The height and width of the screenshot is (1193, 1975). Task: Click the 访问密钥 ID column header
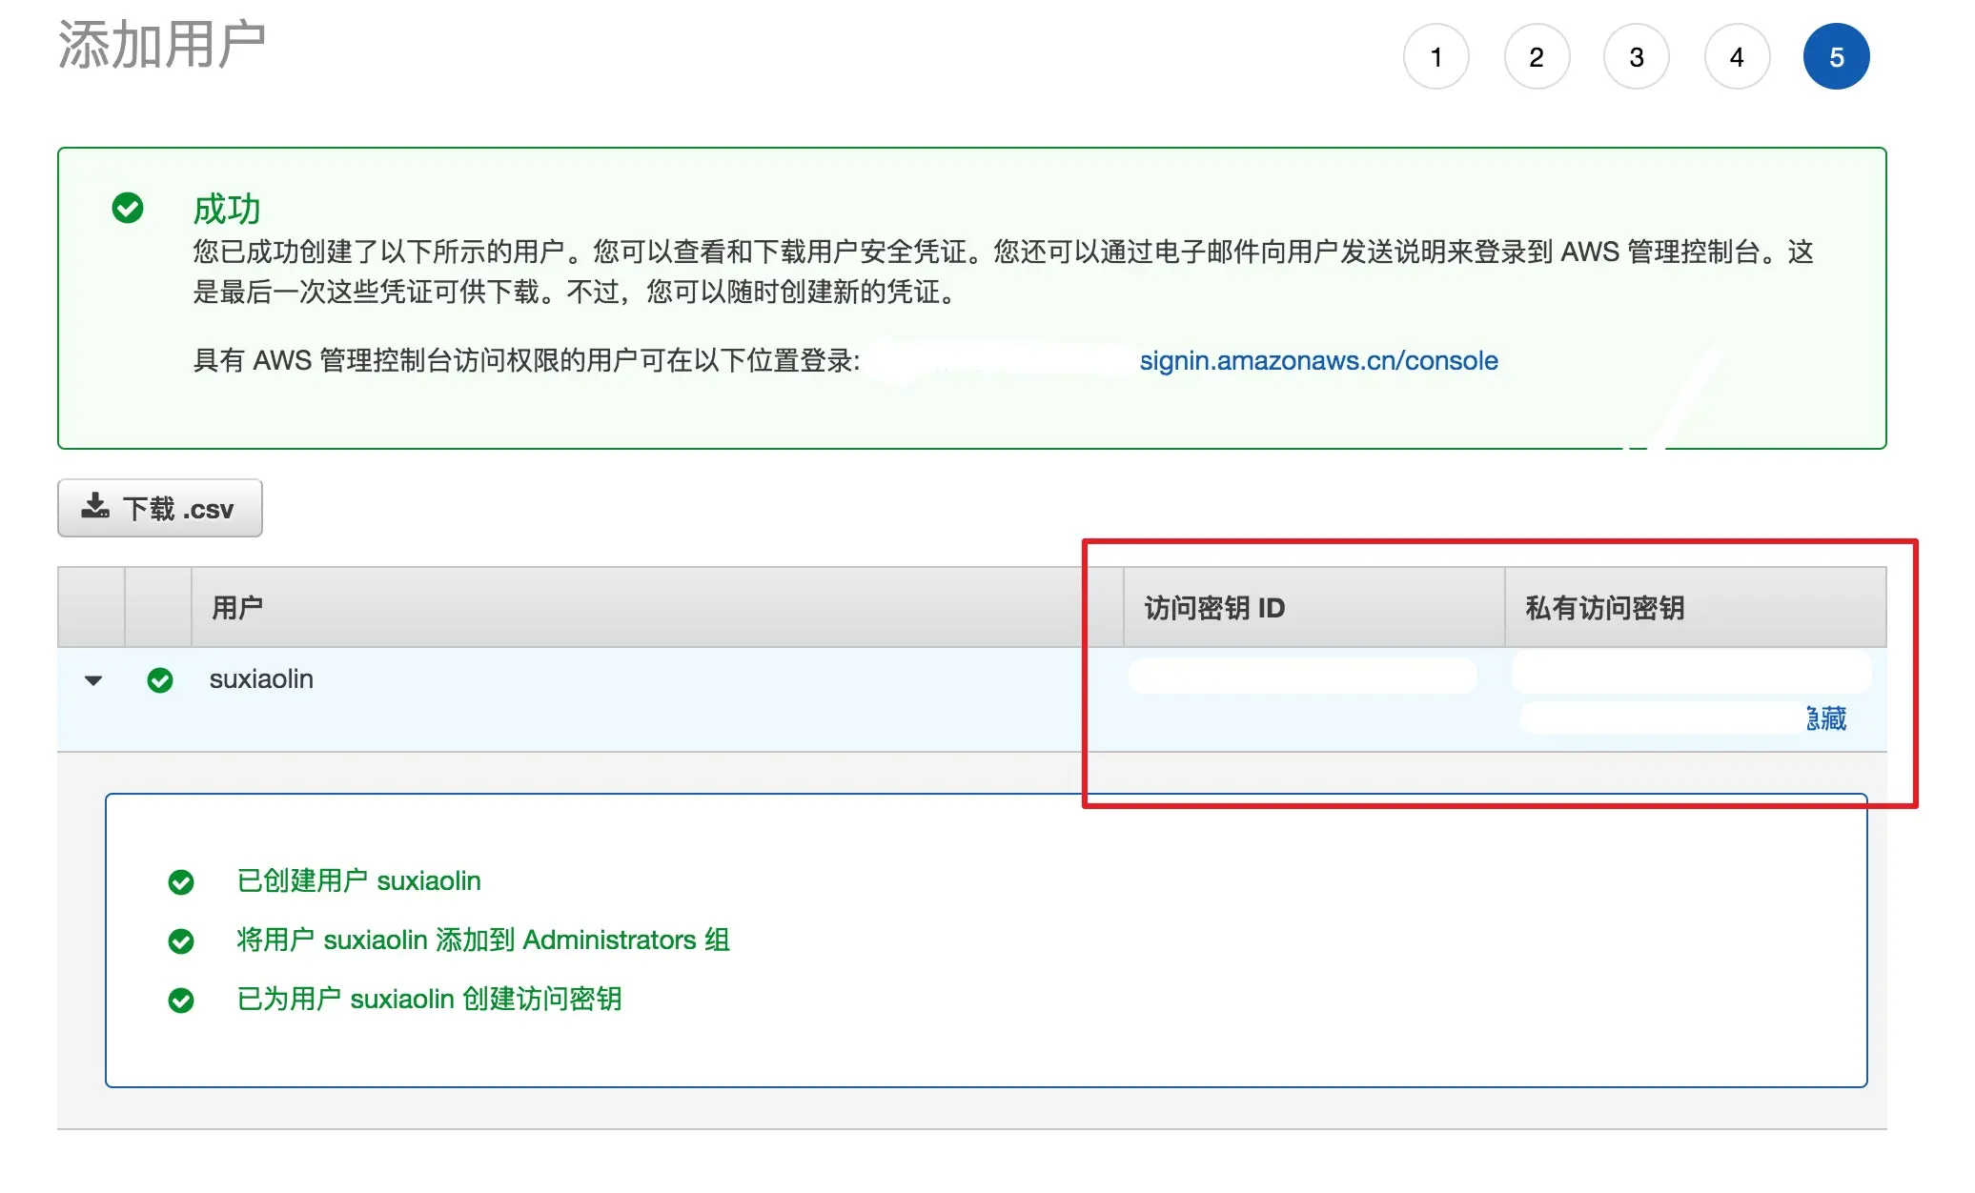click(x=1214, y=608)
